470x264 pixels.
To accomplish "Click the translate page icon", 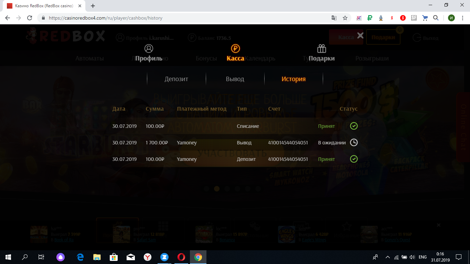I will pos(334,18).
